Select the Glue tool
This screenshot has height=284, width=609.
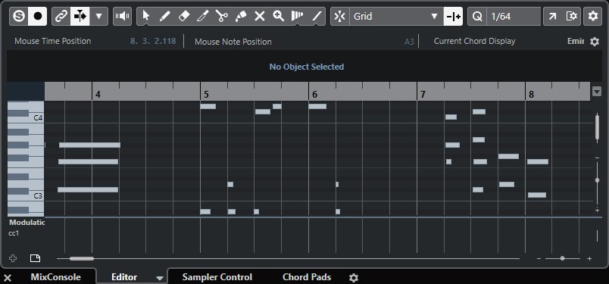[241, 17]
